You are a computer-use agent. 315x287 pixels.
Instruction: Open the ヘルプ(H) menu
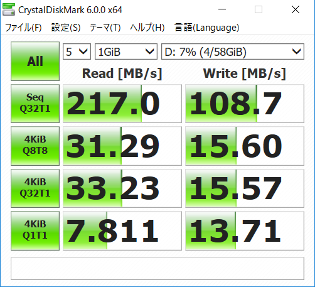(147, 28)
